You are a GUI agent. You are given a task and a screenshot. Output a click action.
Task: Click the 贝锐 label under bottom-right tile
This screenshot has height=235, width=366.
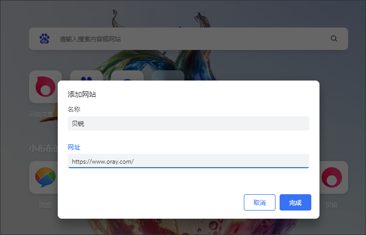pos(332,205)
